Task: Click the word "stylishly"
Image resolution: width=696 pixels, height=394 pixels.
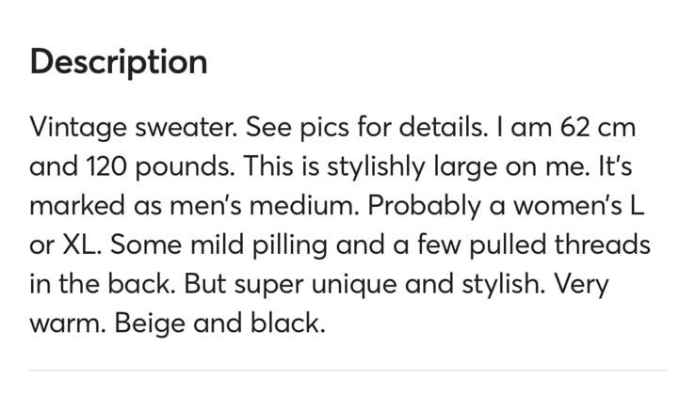Action: [x=376, y=167]
